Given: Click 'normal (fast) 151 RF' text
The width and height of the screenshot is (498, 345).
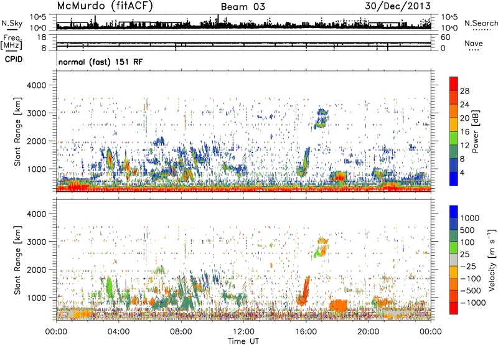Looking at the screenshot, I should 101,62.
